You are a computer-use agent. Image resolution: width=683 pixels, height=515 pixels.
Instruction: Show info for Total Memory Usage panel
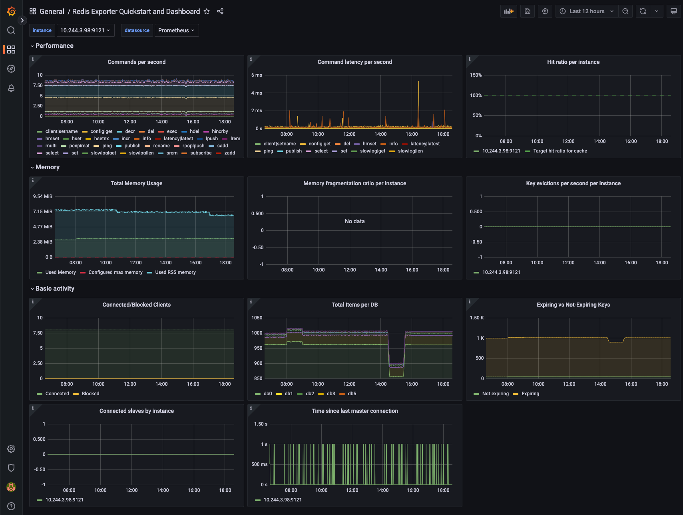coord(33,180)
